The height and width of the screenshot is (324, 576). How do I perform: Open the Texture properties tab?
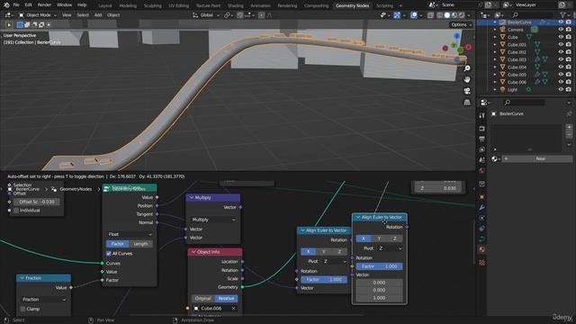click(481, 263)
